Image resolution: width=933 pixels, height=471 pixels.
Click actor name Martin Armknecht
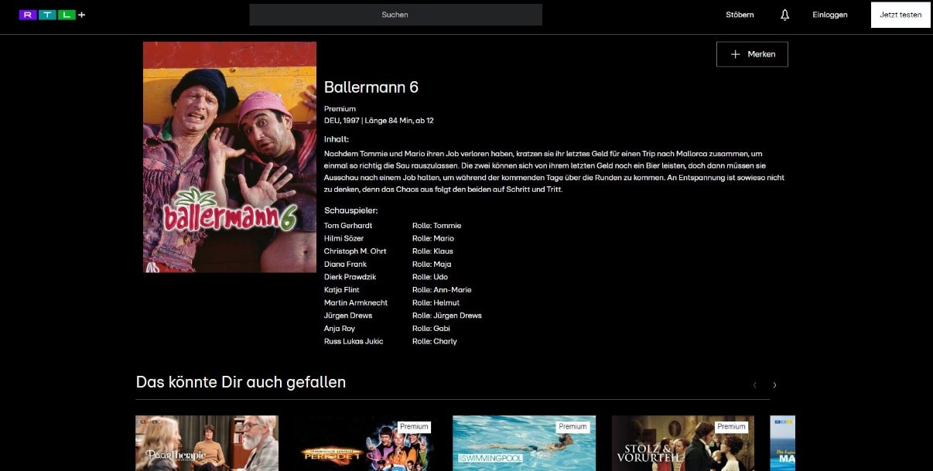pyautogui.click(x=356, y=303)
